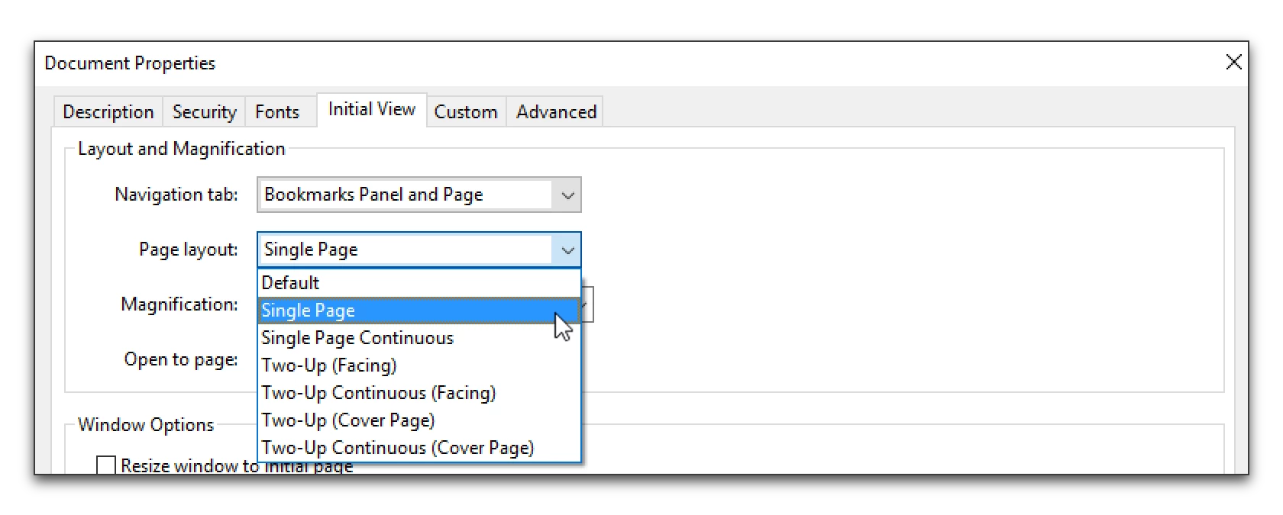This screenshot has width=1283, height=515.
Task: Click the Layout and Magnification group heading
Action: (182, 149)
